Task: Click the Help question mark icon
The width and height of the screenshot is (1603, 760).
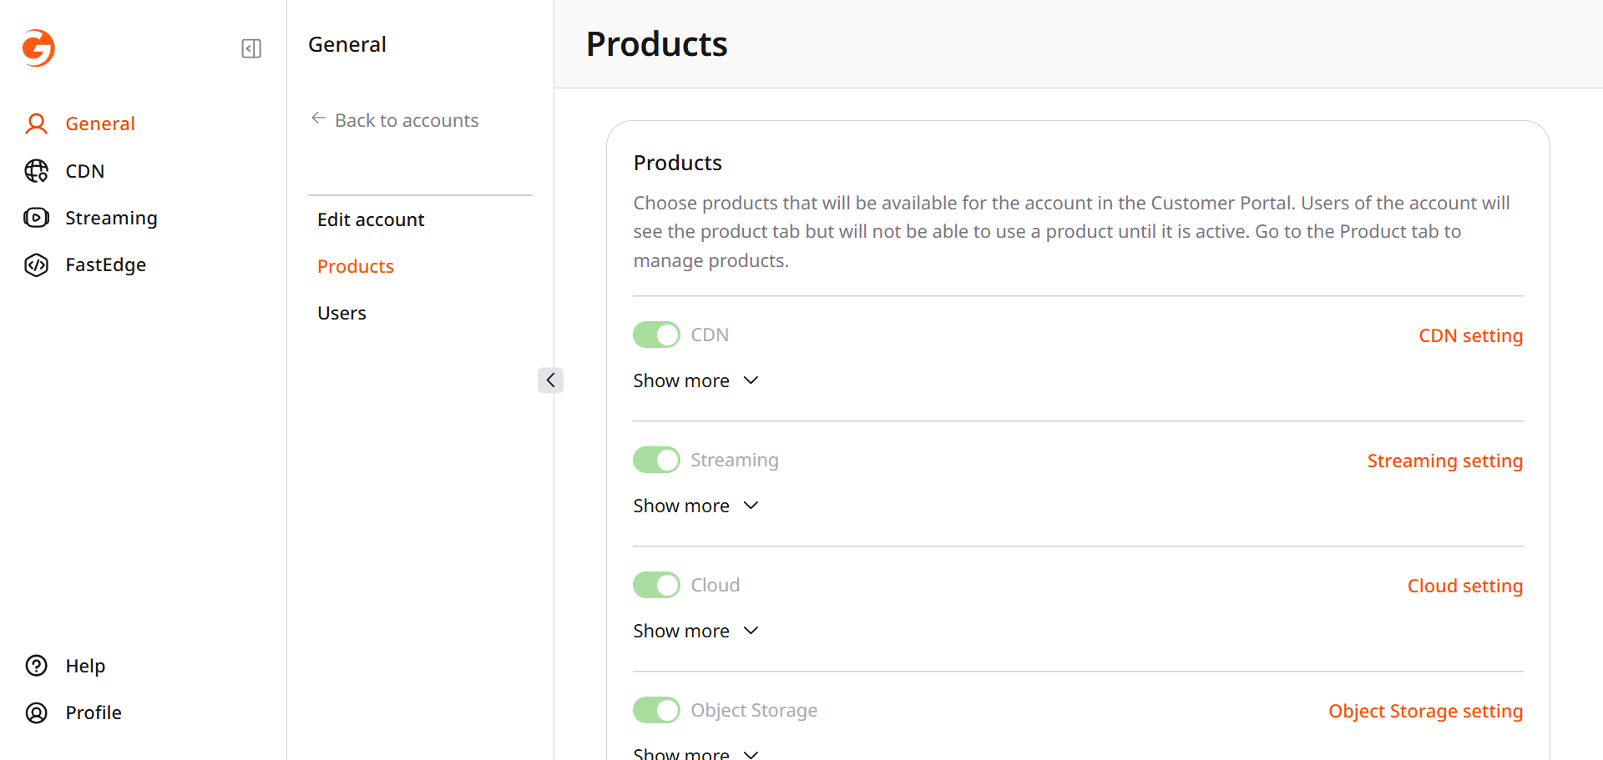Action: (36, 666)
